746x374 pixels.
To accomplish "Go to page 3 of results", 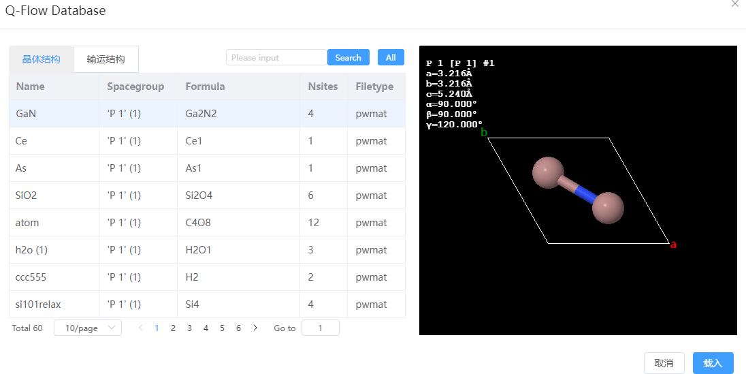I will point(189,328).
